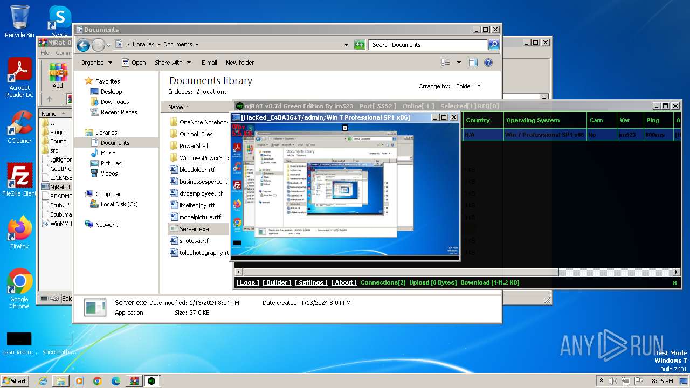Open CCleaner desktop shortcut
The height and width of the screenshot is (388, 690).
click(19, 127)
